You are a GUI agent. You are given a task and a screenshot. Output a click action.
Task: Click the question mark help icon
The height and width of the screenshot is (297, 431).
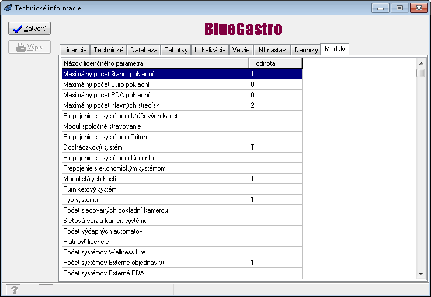[14, 289]
